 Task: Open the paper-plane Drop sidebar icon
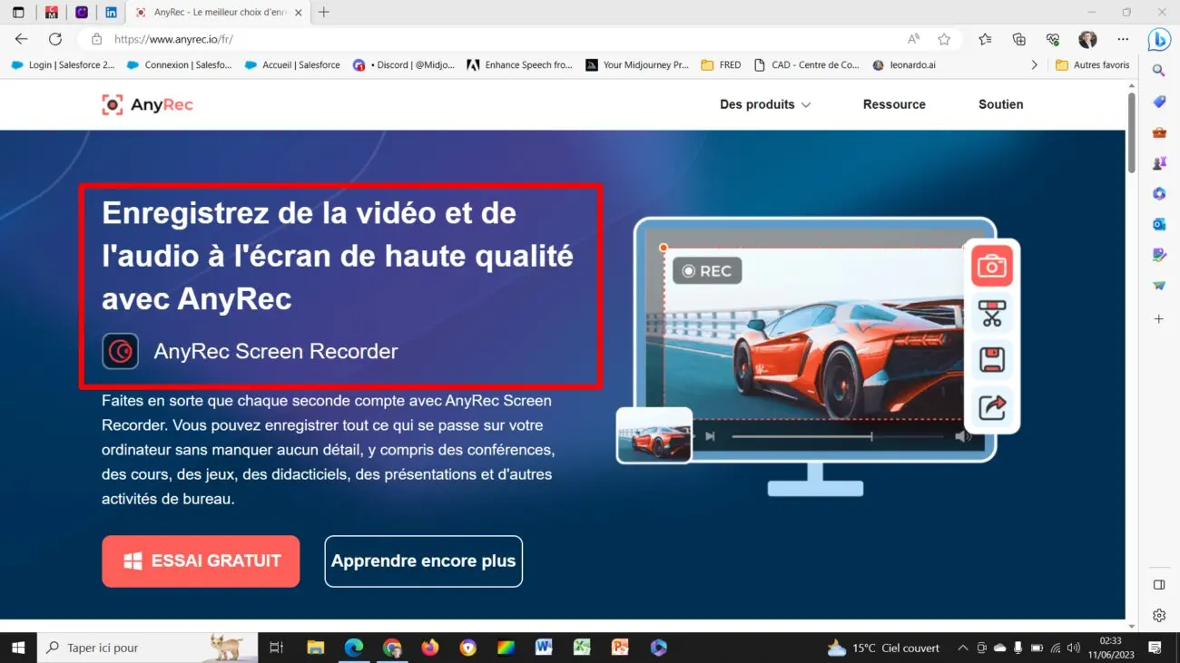coord(1159,287)
